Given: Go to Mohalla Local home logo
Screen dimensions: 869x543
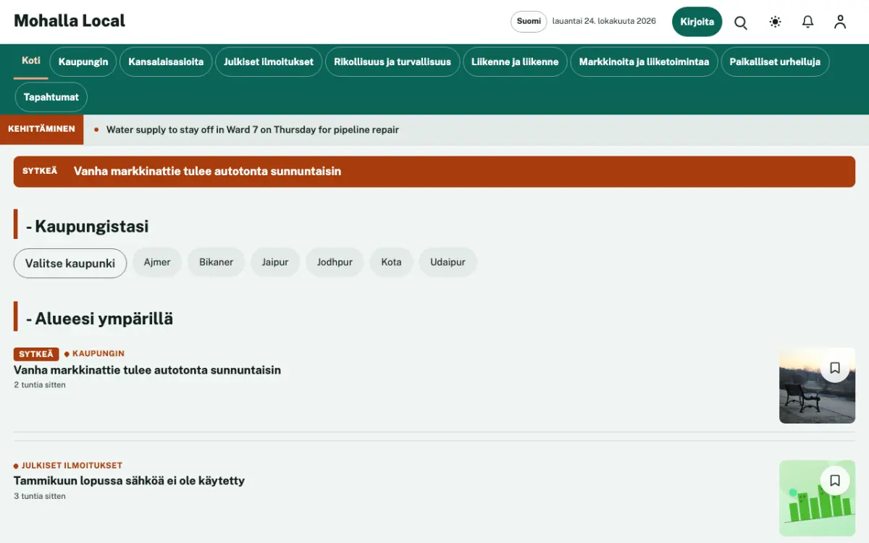Looking at the screenshot, I should pos(70,21).
